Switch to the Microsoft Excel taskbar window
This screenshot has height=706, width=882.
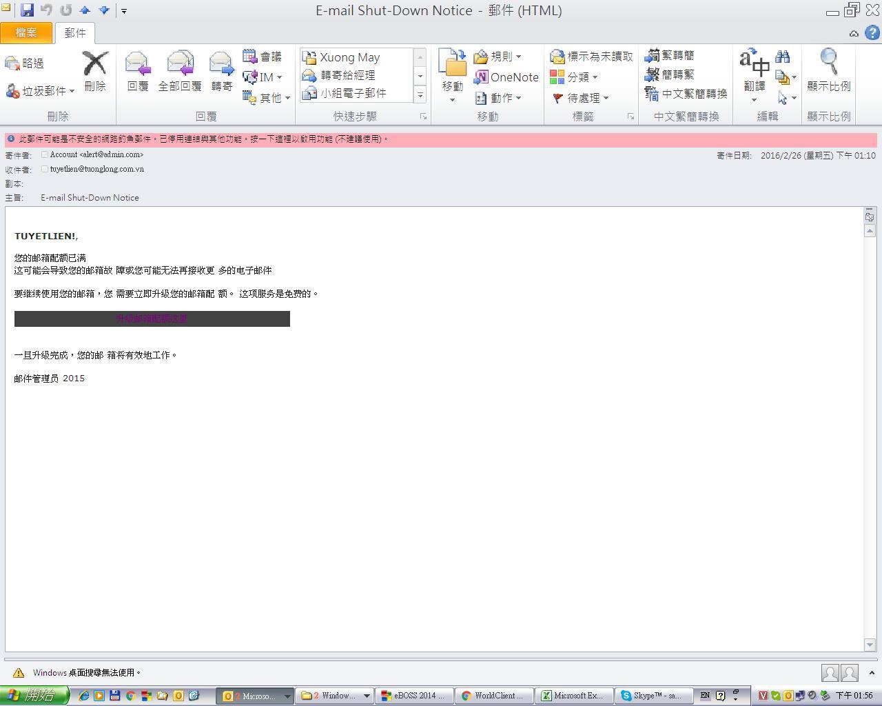tap(575, 696)
